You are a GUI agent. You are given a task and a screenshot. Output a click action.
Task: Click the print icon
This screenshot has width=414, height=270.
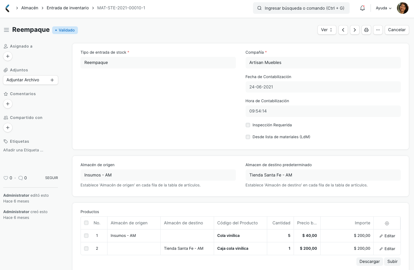(366, 30)
